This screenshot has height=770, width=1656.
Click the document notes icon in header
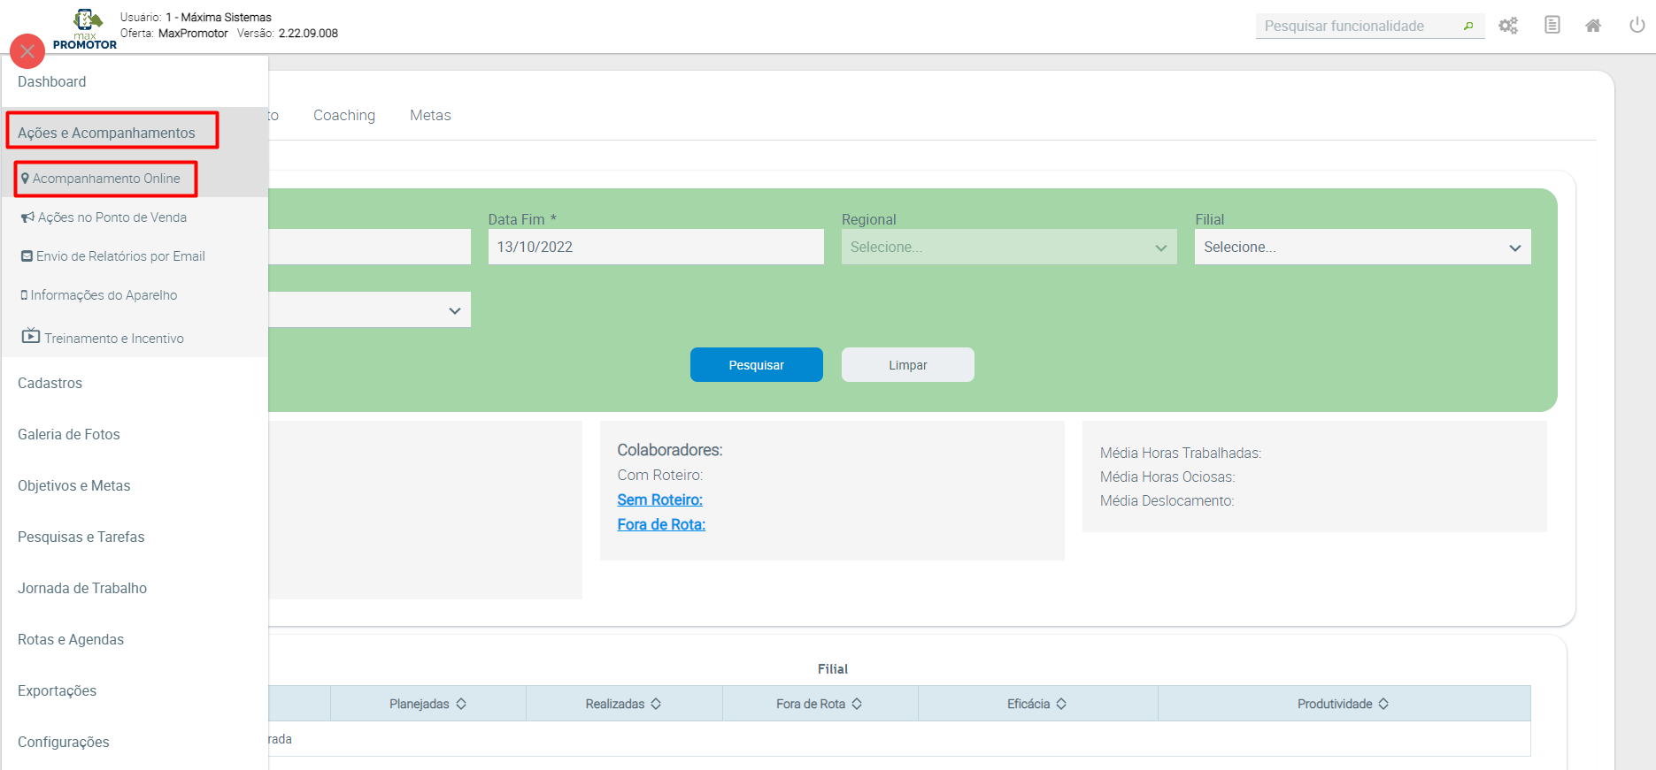1552,25
